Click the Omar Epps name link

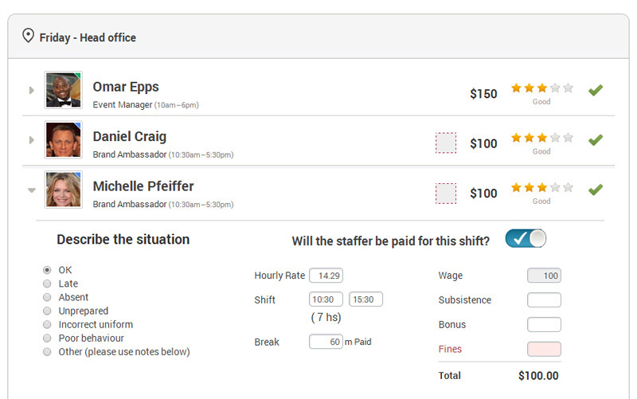126,88
